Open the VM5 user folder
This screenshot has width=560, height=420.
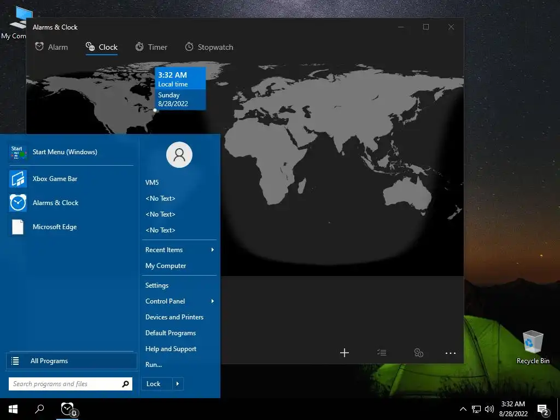tap(179, 183)
